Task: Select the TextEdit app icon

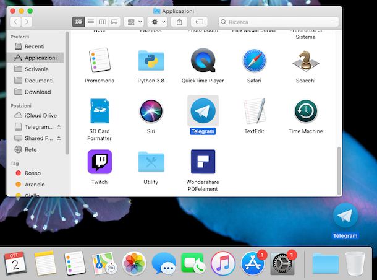Action: coord(255,111)
